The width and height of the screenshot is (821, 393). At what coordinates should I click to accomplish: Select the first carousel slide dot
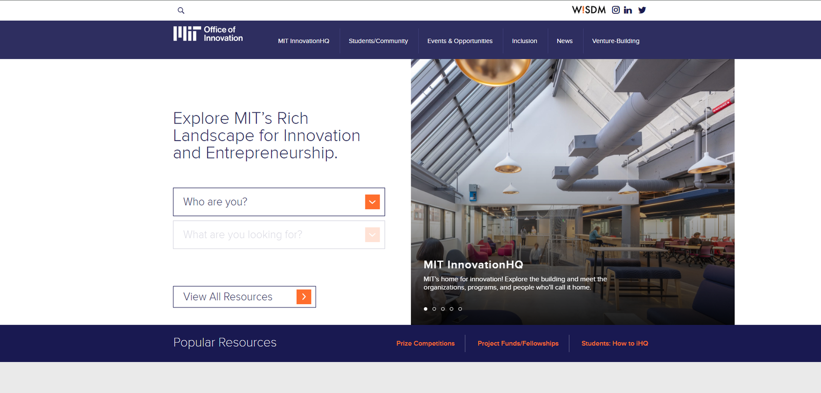[425, 309]
